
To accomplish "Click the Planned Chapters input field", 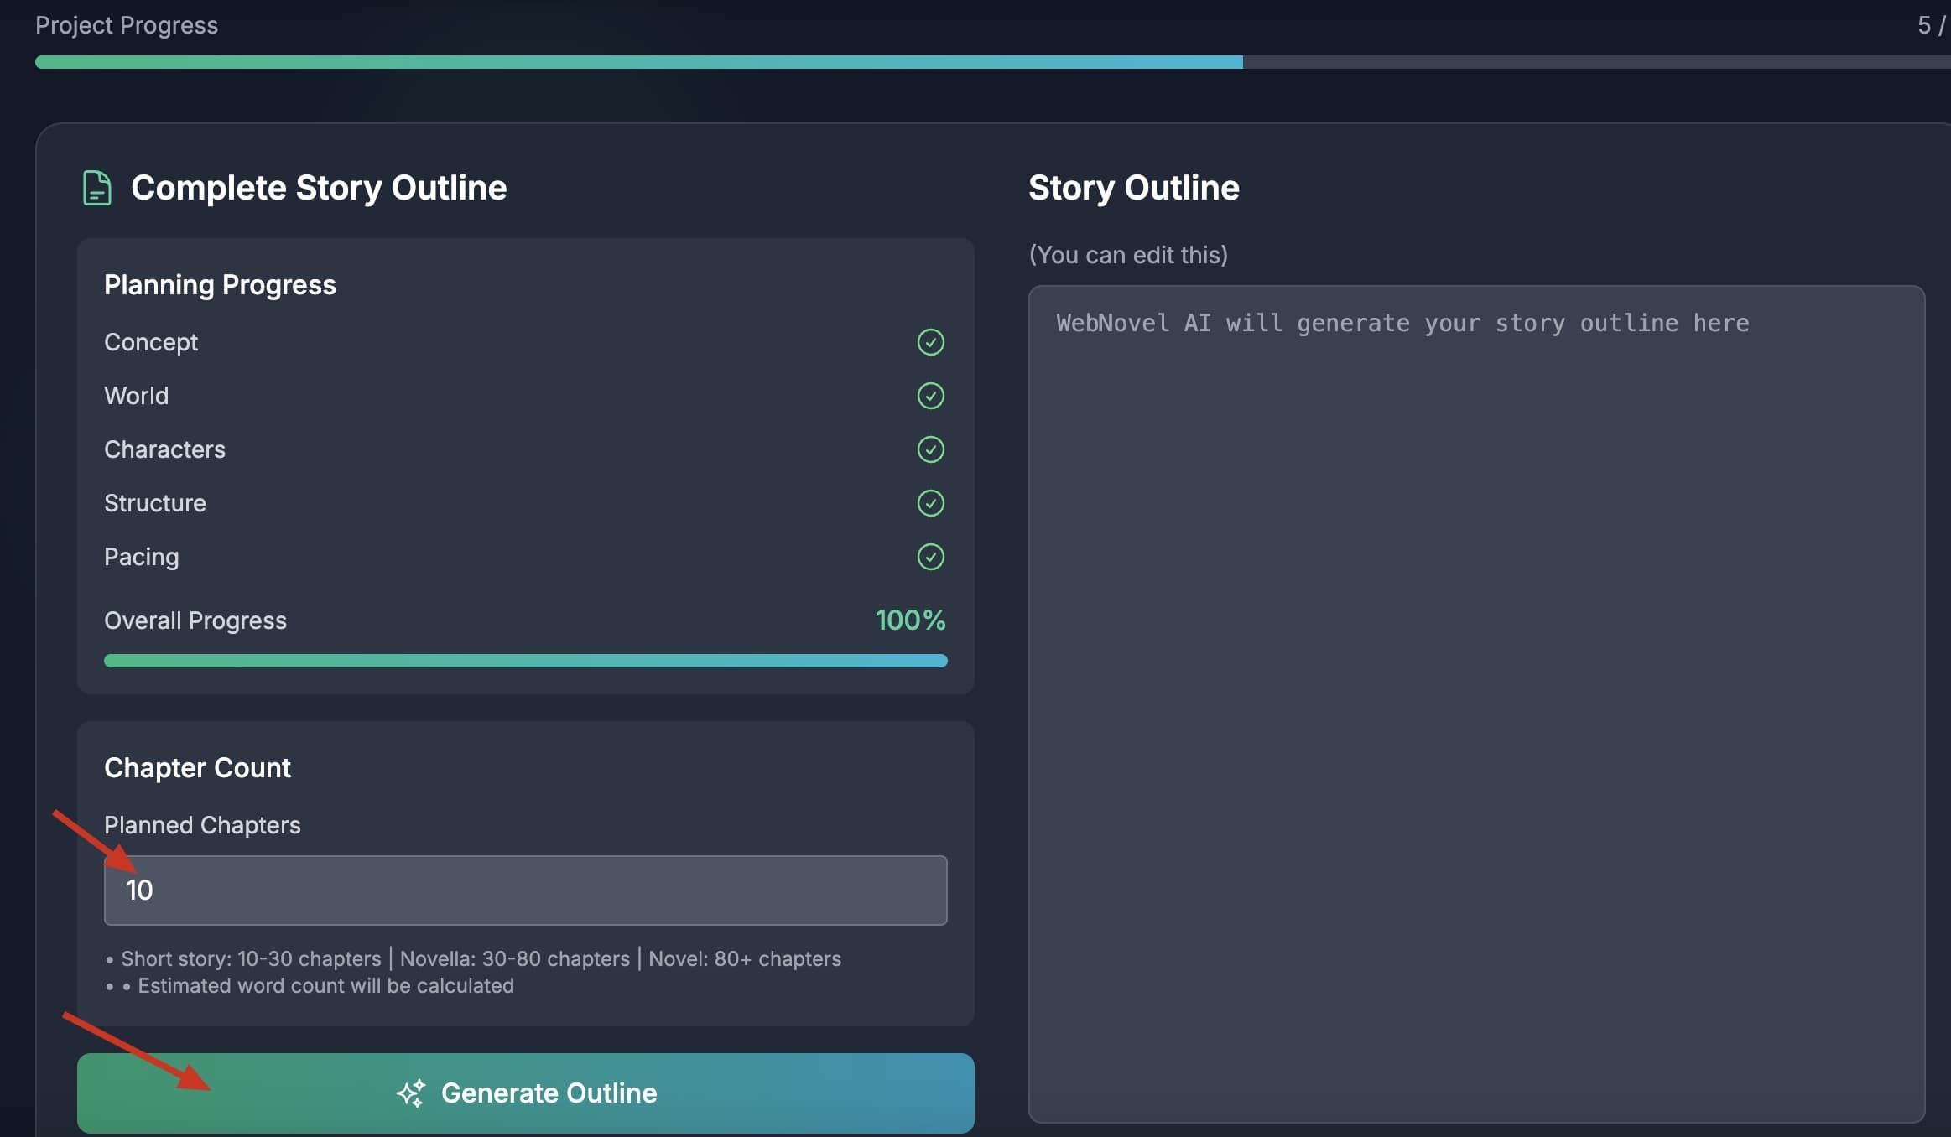I will point(525,890).
